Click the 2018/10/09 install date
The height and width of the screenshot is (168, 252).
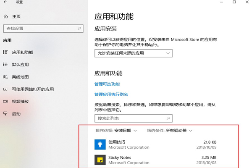[x=206, y=147]
